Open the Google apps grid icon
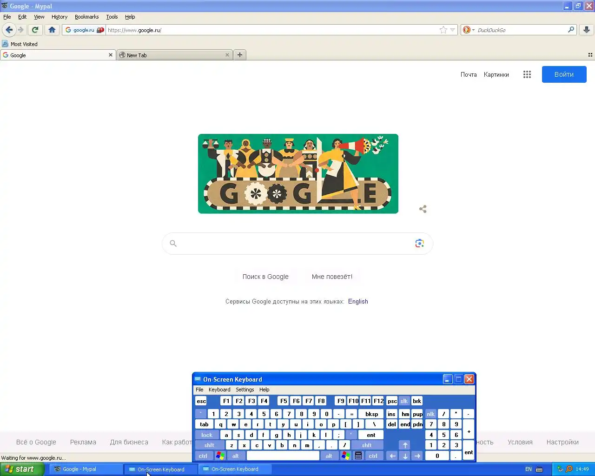Screen dimensions: 595x476 point(527,74)
